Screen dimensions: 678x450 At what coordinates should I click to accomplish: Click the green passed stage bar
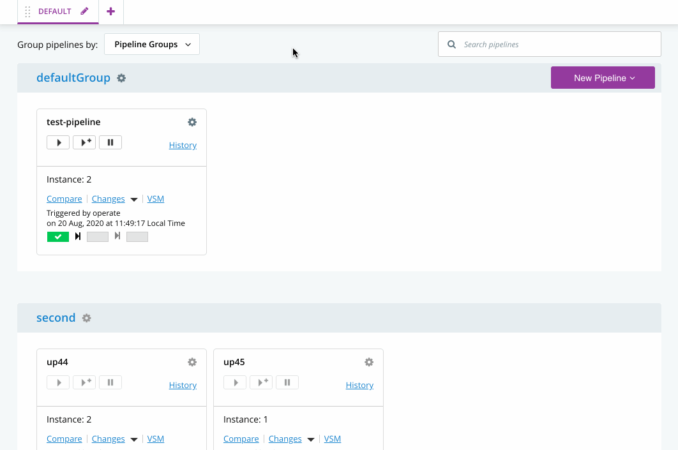[58, 237]
